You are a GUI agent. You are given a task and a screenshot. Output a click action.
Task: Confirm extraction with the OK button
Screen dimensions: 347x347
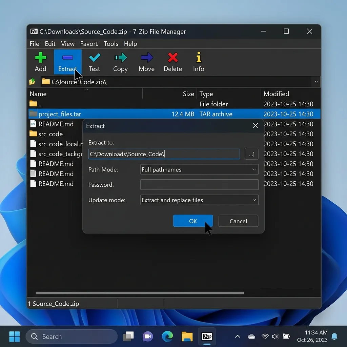click(x=193, y=221)
